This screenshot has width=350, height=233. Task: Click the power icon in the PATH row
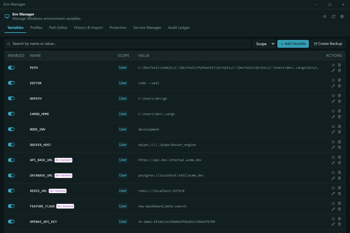333,65
